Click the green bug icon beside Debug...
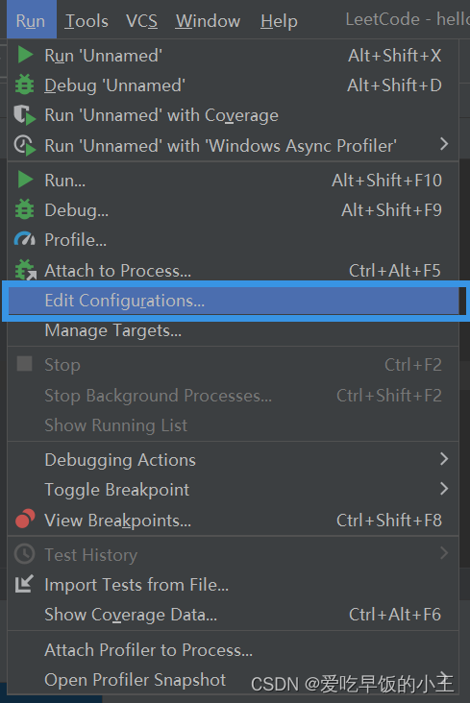 tap(25, 209)
